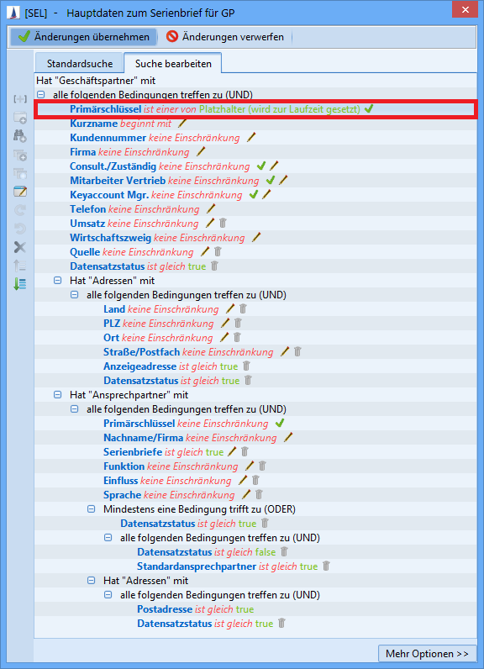Screen dimensions: 484x669
Task: Collapse Mindestens eine Bedingung trifft zu (ODER)
Action: point(91,509)
